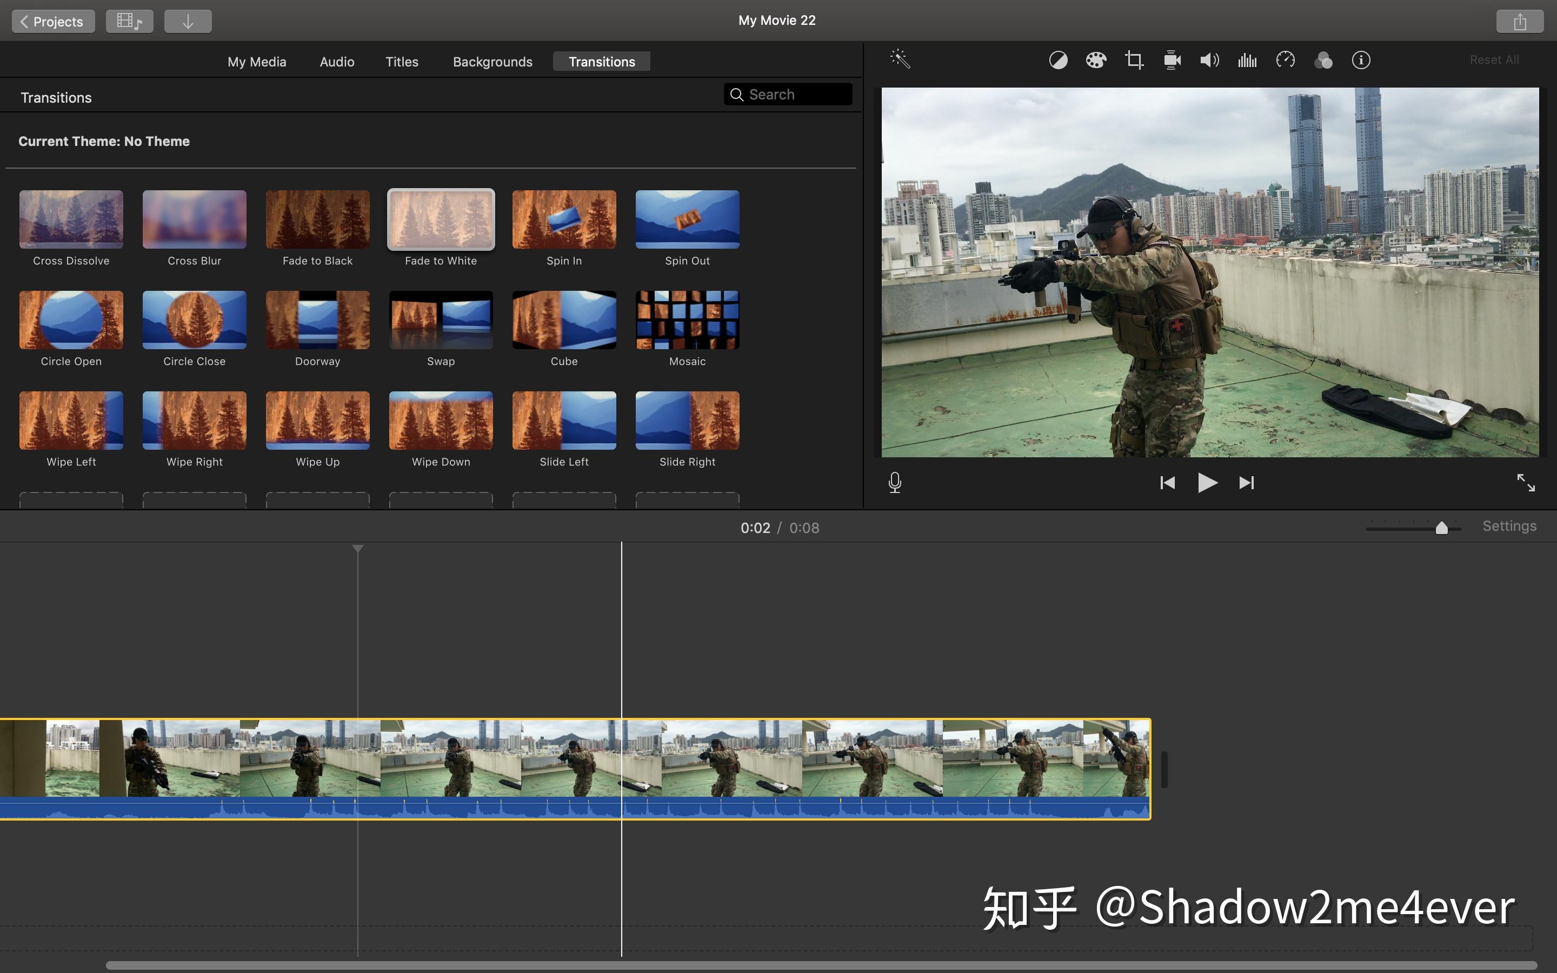Open timeline Settings
The image size is (1557, 973).
[x=1509, y=526]
